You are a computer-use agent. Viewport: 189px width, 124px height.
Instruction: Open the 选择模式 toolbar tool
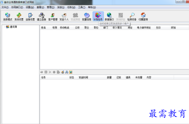coord(8,16)
